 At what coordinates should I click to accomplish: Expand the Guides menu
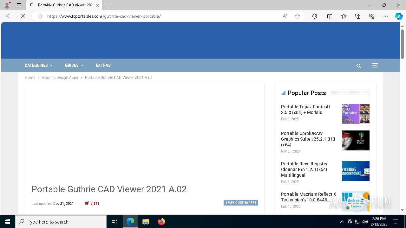[74, 65]
